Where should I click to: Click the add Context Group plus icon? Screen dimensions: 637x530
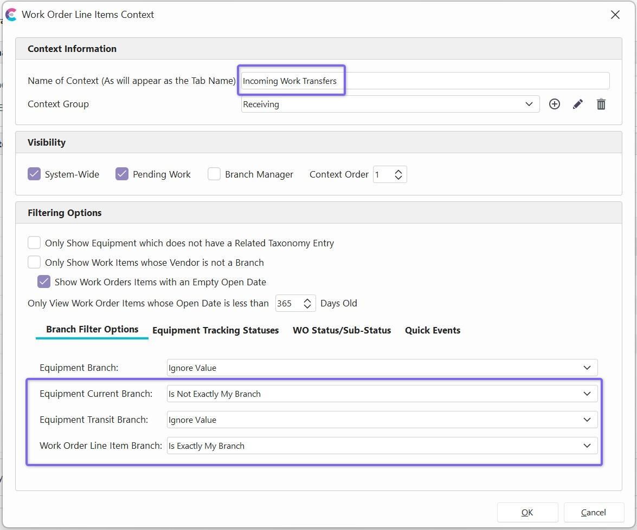(554, 104)
